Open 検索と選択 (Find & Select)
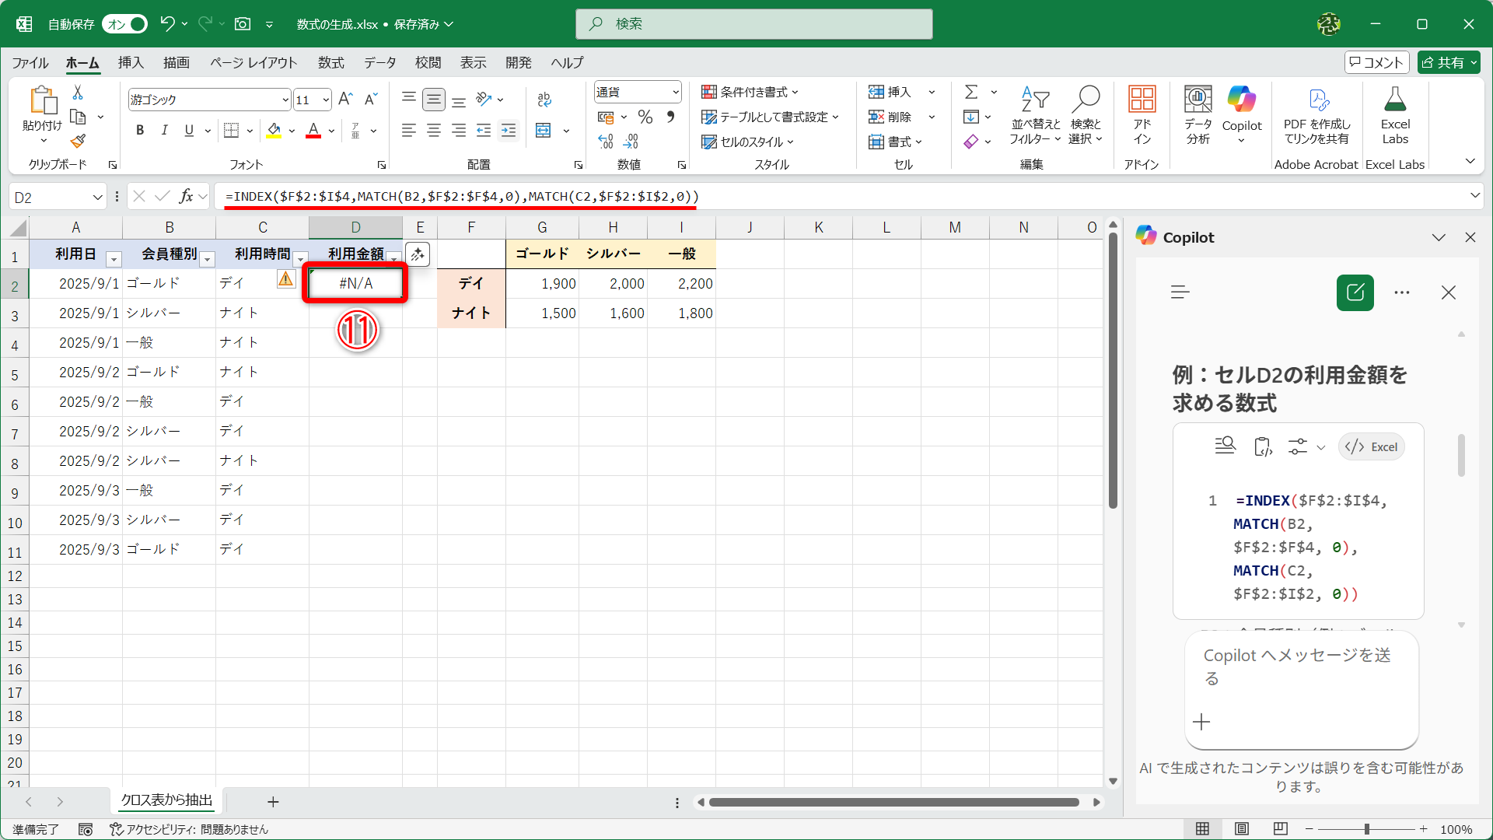1493x840 pixels. coord(1086,117)
